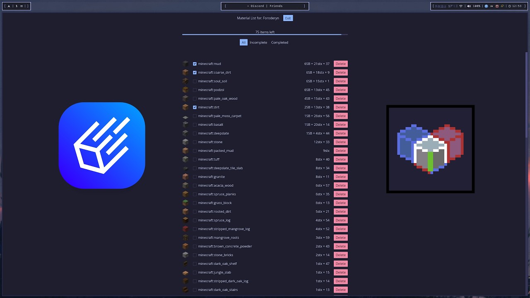
Task: Click the pale_oak_wood block icon
Action: coord(185,99)
